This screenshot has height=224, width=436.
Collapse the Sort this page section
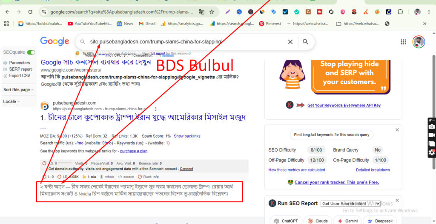click(19, 89)
